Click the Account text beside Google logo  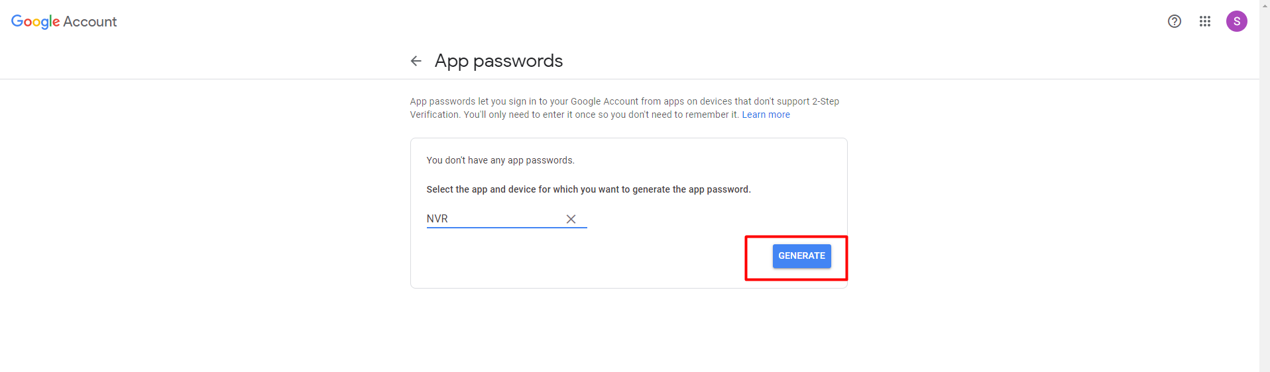pyautogui.click(x=90, y=22)
